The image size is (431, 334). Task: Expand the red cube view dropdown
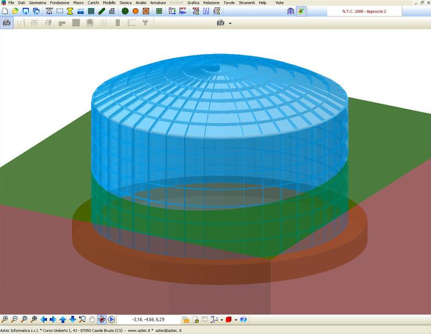(x=236, y=320)
